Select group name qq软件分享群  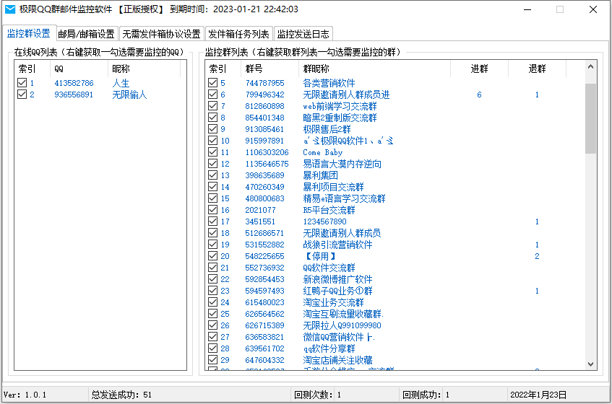point(329,348)
